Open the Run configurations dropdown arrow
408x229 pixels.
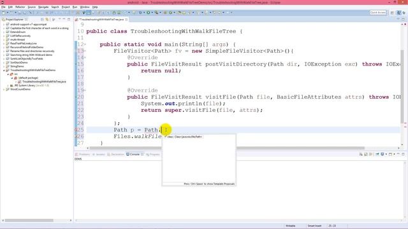click(152, 13)
